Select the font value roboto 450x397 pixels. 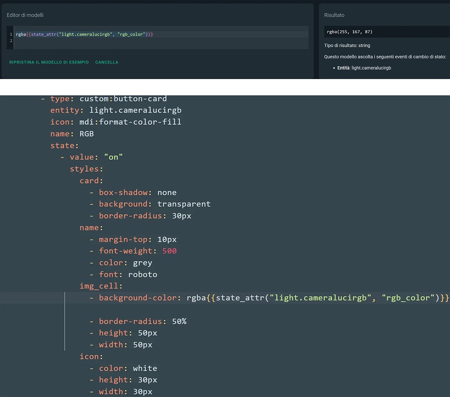(x=142, y=274)
